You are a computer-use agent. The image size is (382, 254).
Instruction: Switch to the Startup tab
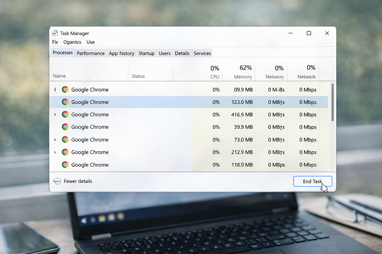tap(147, 53)
